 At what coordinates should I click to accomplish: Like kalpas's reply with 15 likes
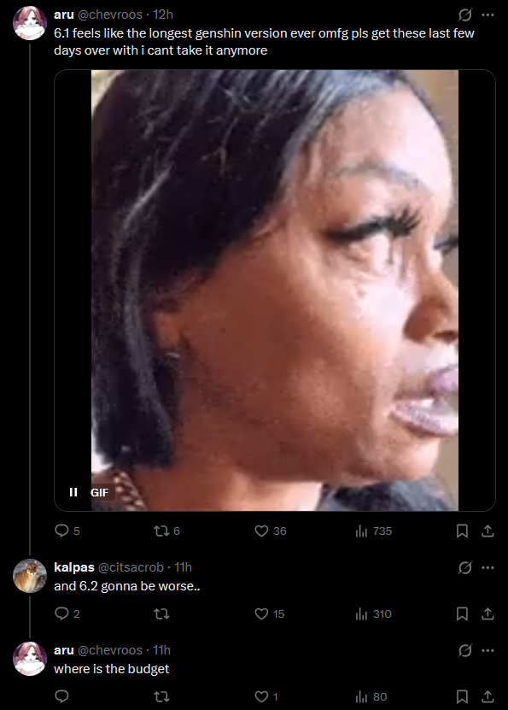tap(261, 613)
